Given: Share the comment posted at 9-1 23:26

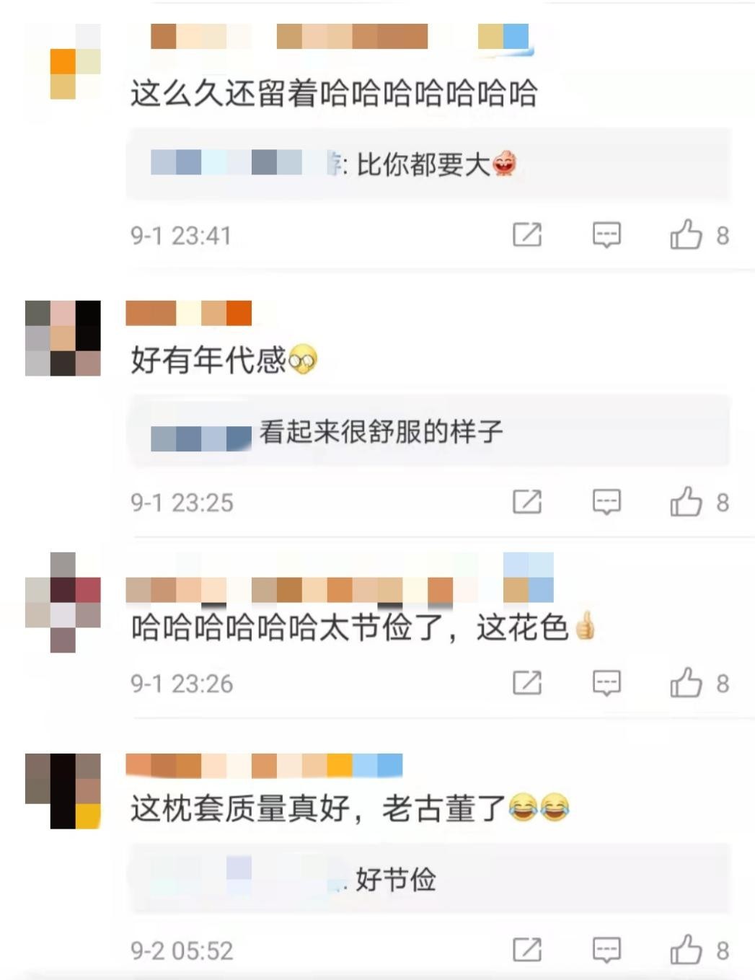Looking at the screenshot, I should tap(527, 683).
